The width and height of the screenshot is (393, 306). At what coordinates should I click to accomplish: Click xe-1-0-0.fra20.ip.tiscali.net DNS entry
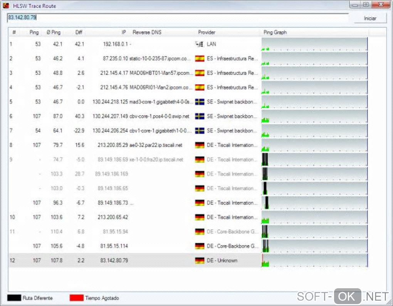coord(156,159)
